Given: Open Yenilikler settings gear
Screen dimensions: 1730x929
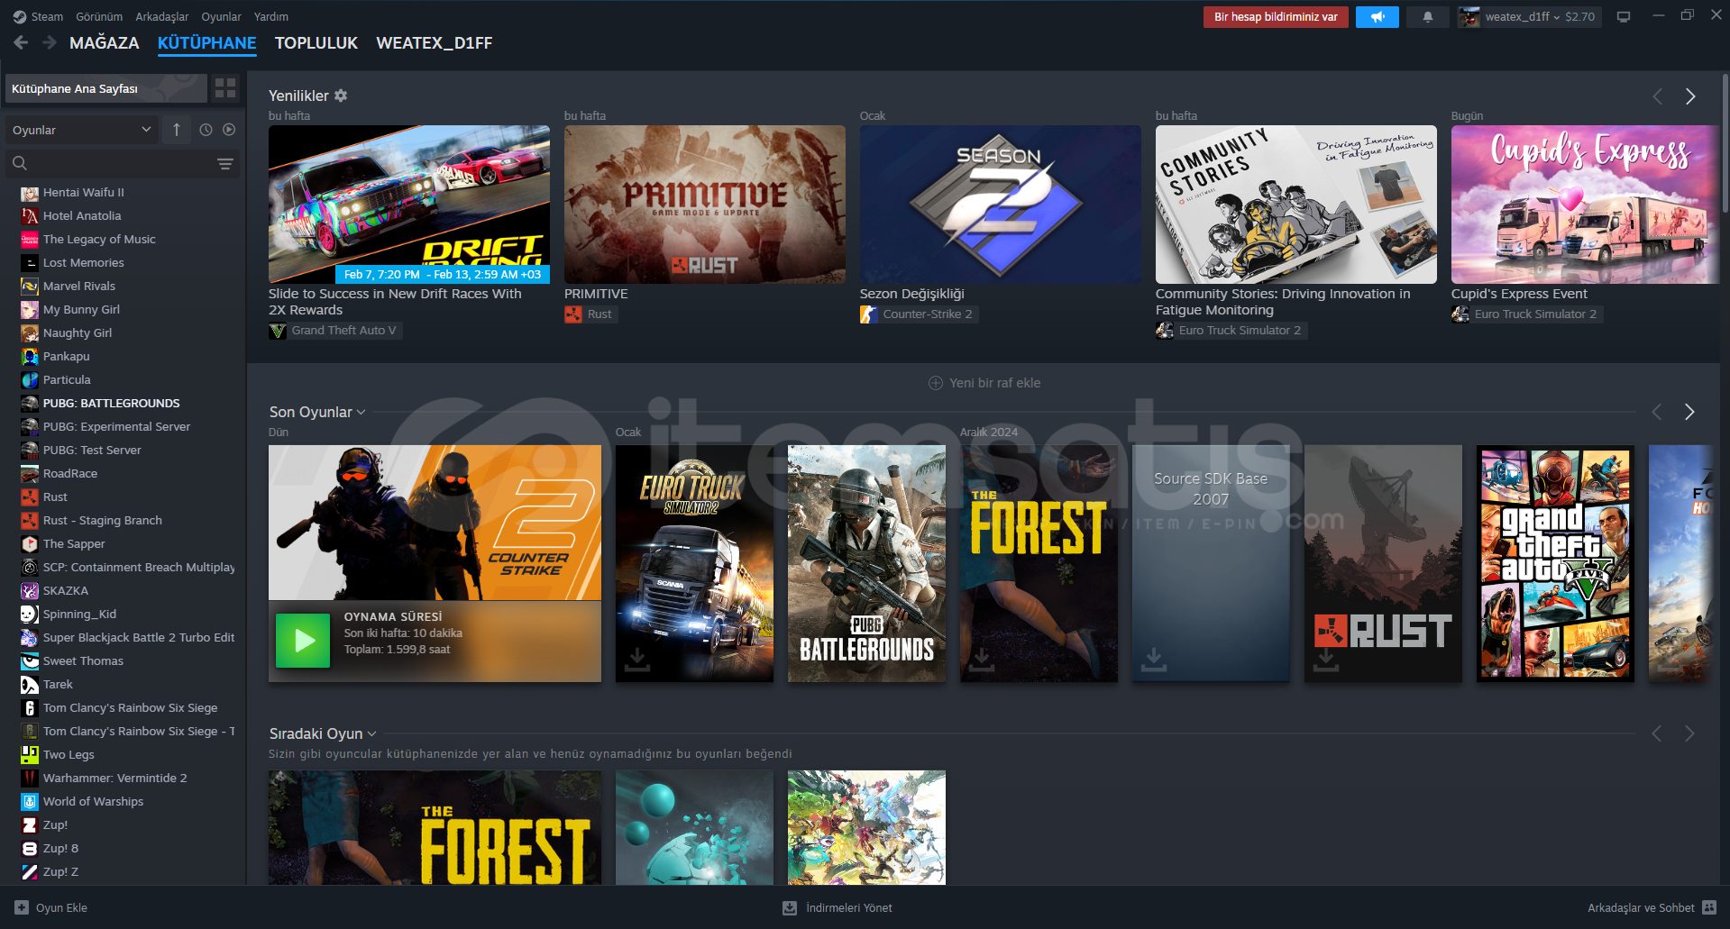Looking at the screenshot, I should tap(341, 96).
